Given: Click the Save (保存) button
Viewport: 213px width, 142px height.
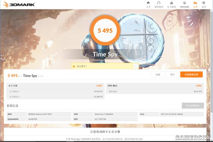Looking at the screenshot, I should (x=172, y=75).
